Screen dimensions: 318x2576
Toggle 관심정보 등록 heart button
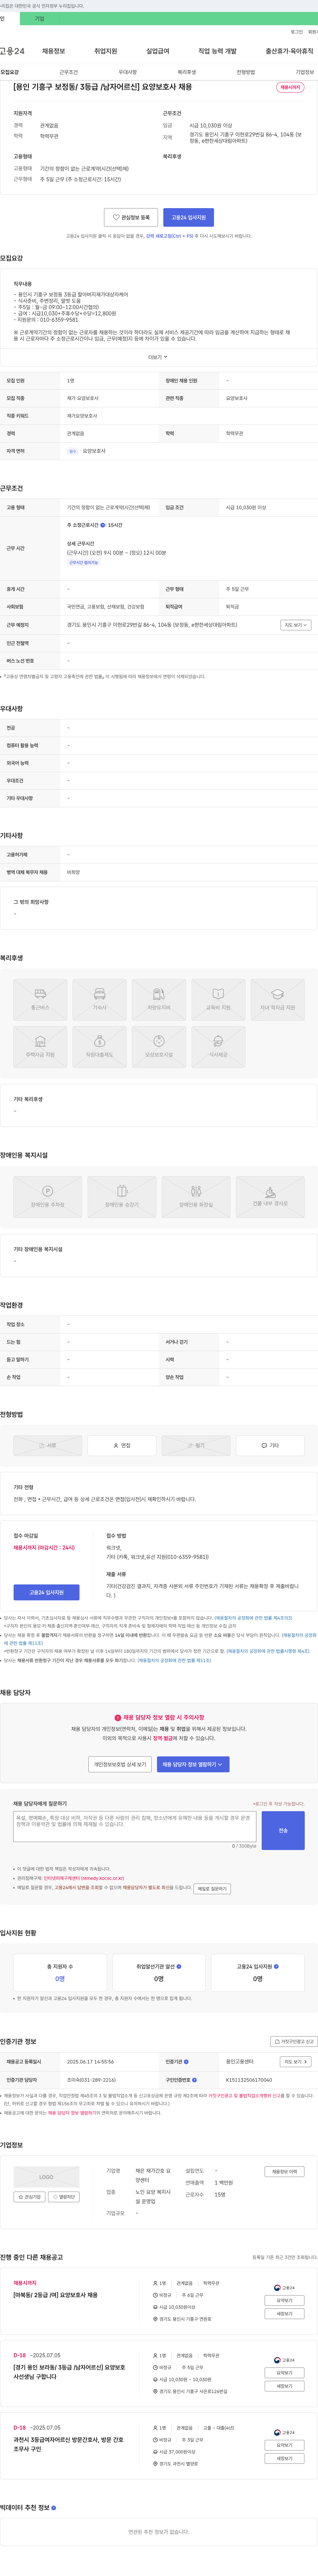click(131, 217)
